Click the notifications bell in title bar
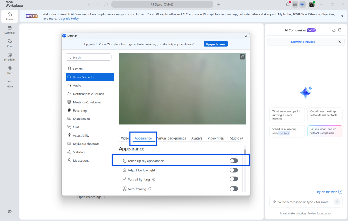Viewport: 348px width, 221px height. click(287, 4)
